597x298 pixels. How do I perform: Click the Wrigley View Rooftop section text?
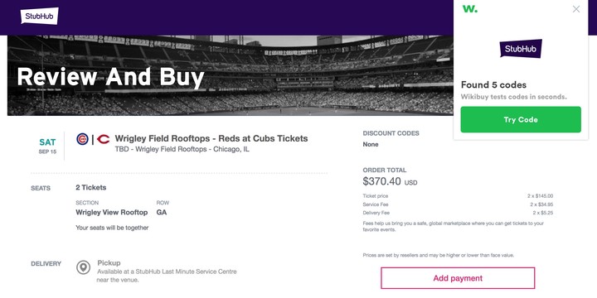pos(112,212)
